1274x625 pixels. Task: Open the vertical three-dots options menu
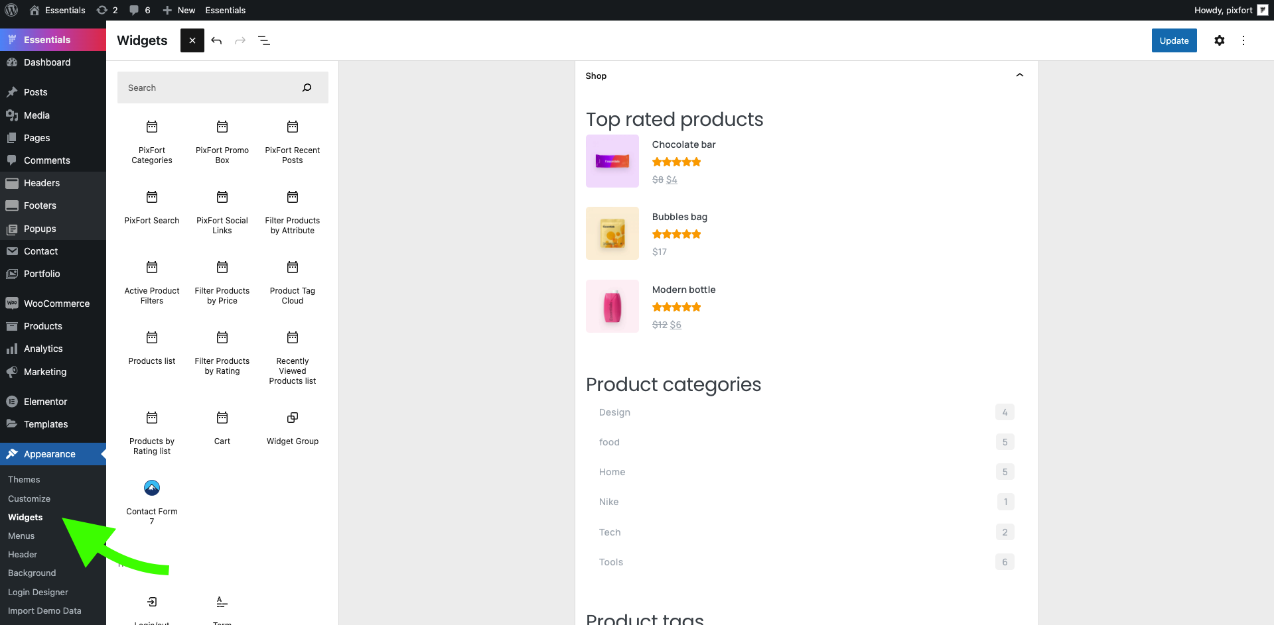pos(1243,40)
